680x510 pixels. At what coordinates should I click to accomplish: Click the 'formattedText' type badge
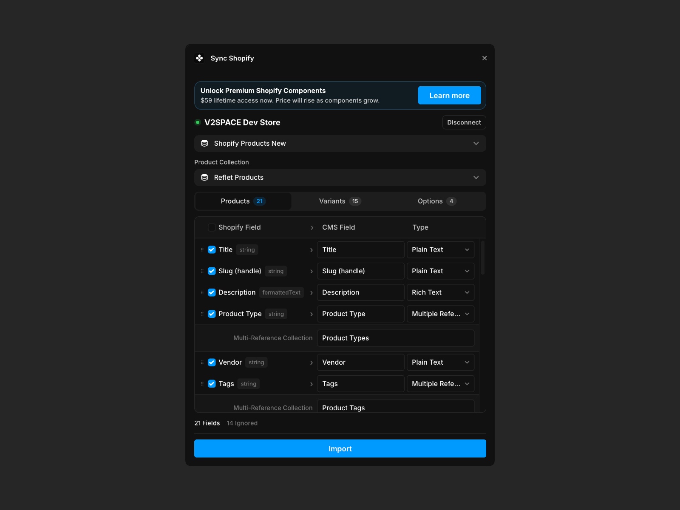[281, 292]
